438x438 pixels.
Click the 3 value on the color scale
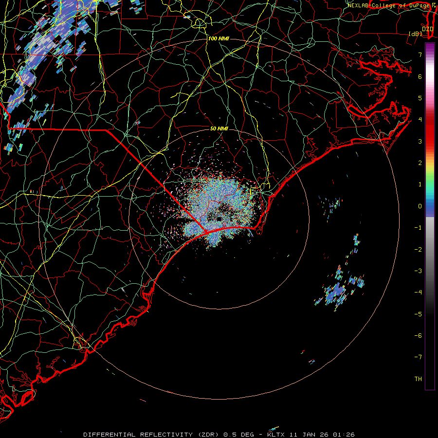click(x=420, y=141)
